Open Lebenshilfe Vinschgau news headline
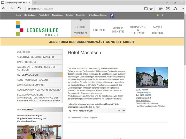Screen dimensions: 186x139 (x=32, y=118)
